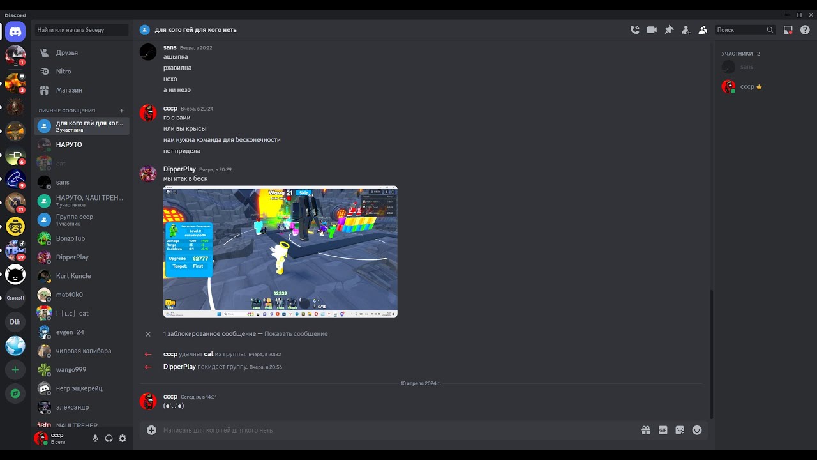Open the yellow emoji face server icon
This screenshot has width=817, height=460.
click(x=15, y=226)
